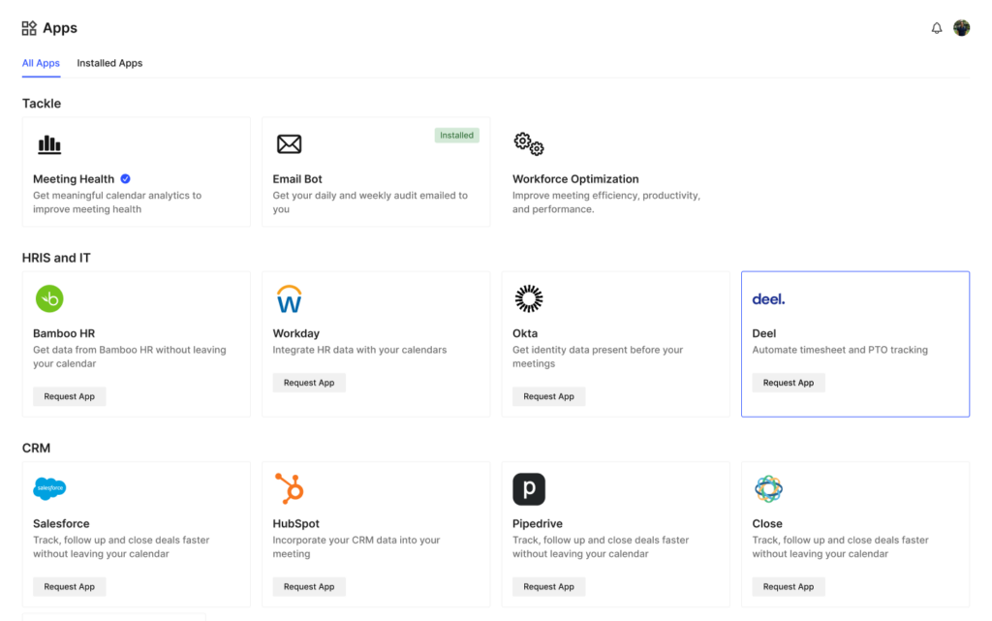Click the Email Bot envelope icon
This screenshot has width=992, height=621.
[x=289, y=144]
